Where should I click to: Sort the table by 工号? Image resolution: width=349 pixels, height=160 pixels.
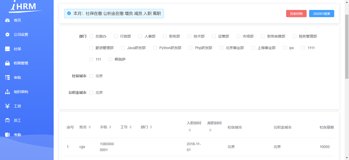pos(130,127)
